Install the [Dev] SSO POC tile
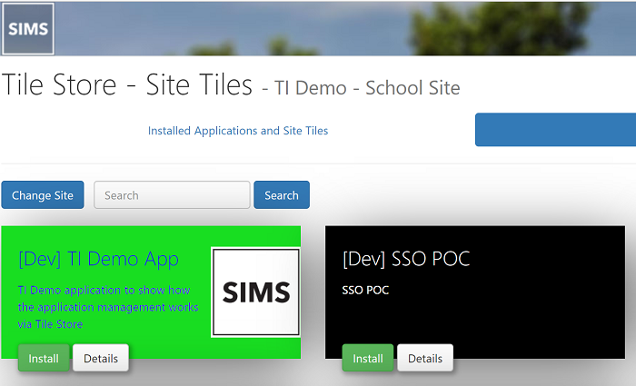Image resolution: width=636 pixels, height=386 pixels. click(x=368, y=358)
